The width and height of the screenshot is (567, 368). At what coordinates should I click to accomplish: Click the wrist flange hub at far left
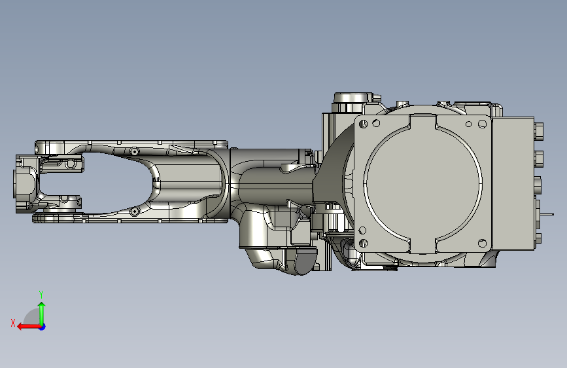click(26, 183)
